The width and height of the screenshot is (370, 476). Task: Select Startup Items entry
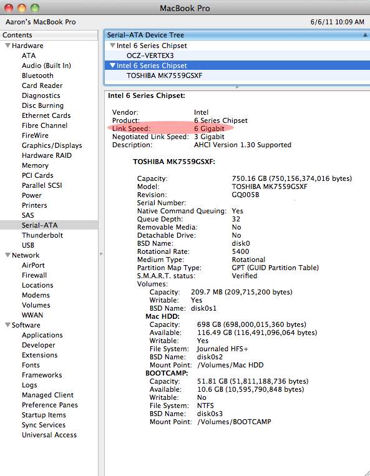[x=44, y=415]
